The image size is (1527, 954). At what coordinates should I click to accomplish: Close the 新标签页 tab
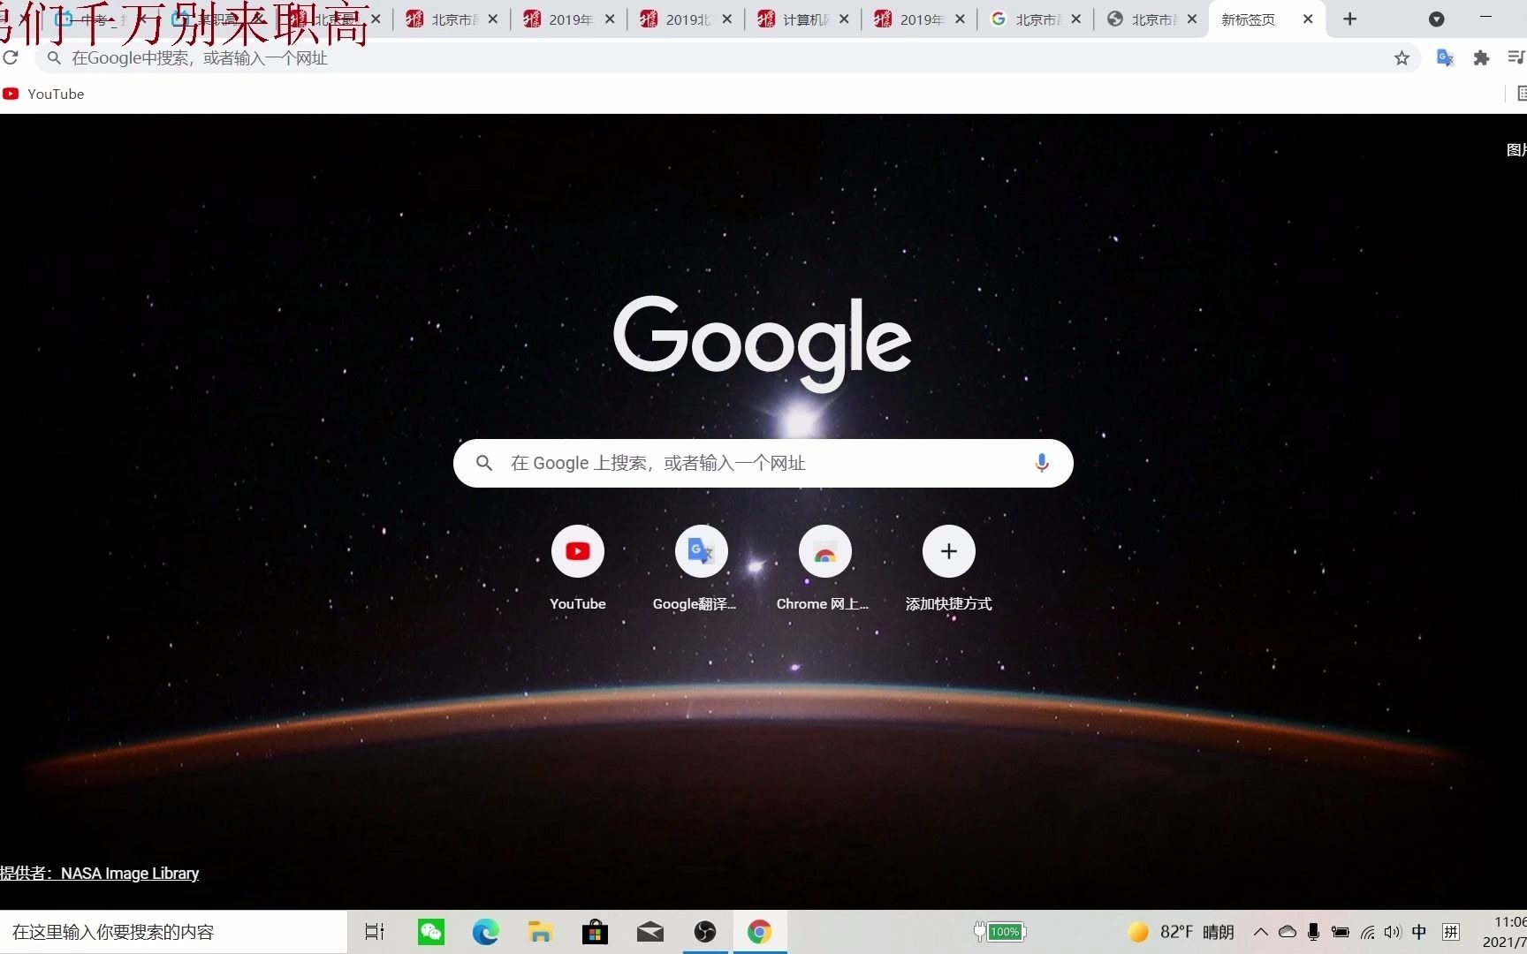click(x=1308, y=19)
